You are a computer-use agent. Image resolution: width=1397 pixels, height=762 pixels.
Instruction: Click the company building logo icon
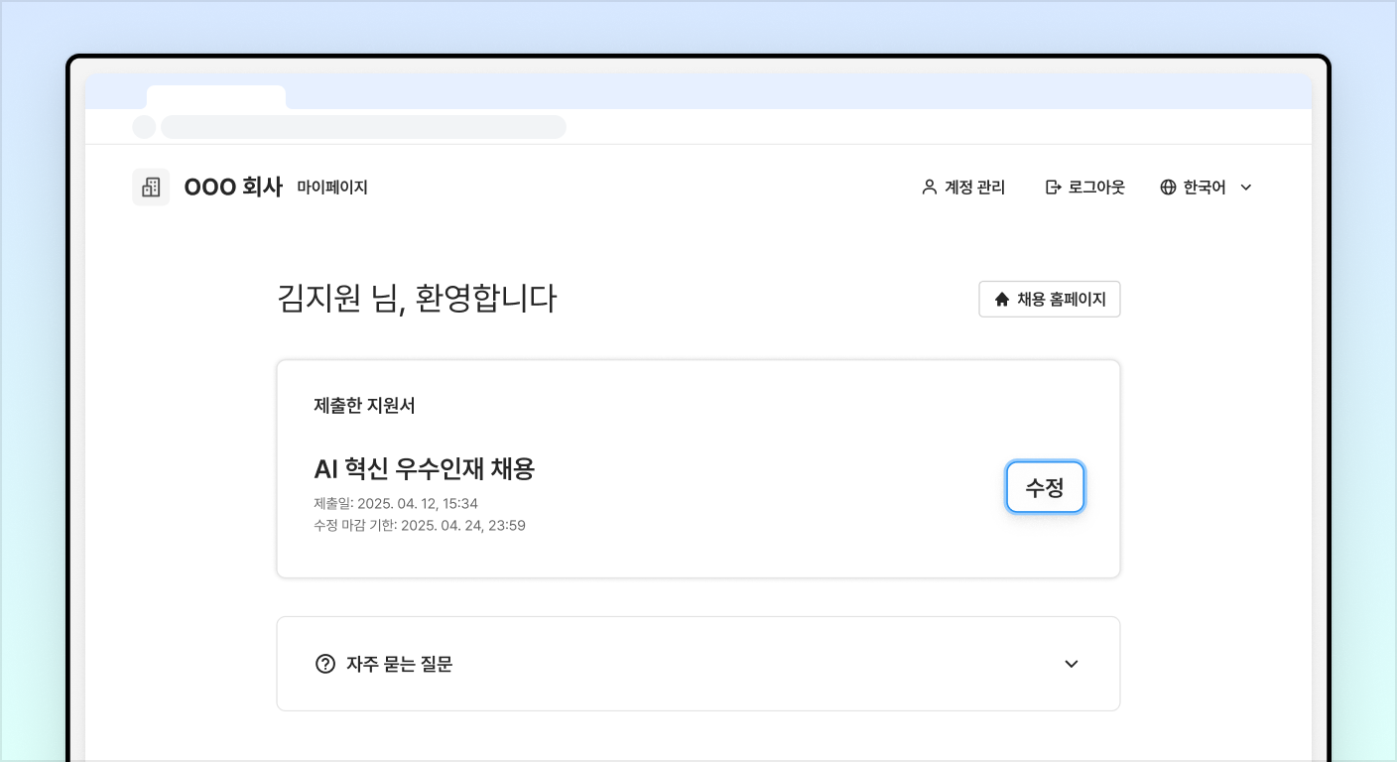pos(151,187)
